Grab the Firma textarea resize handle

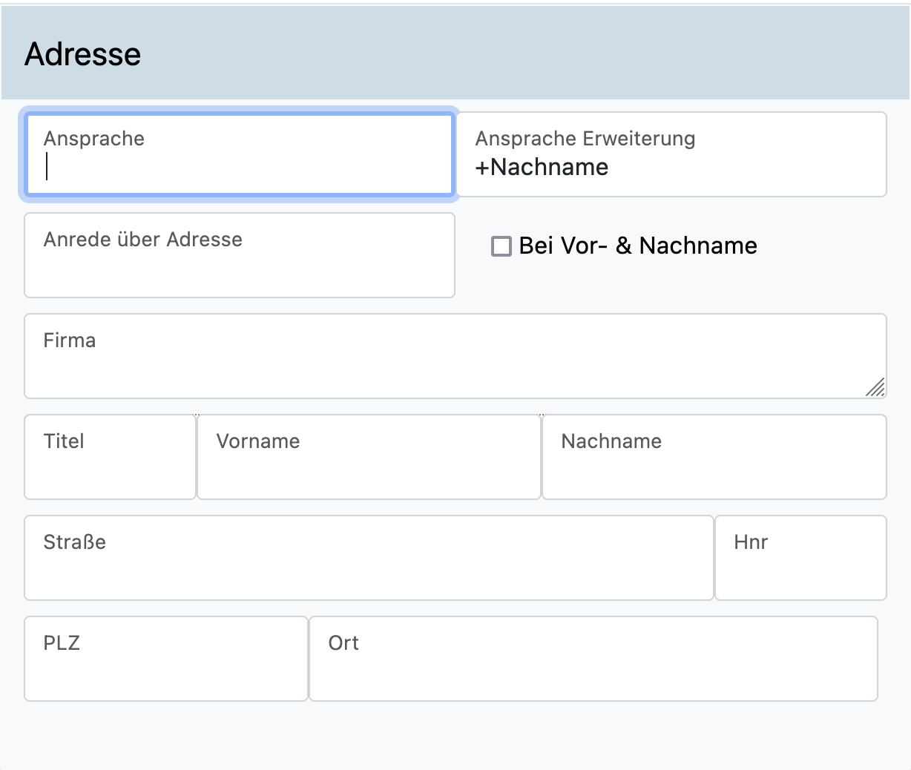click(875, 387)
